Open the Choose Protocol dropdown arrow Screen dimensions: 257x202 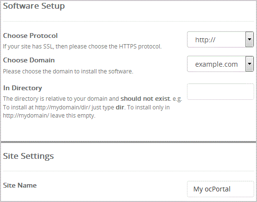[x=249, y=39]
